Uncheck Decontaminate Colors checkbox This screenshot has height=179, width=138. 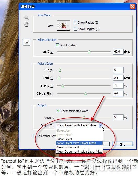58,111
